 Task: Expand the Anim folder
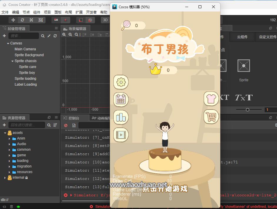tap(9, 139)
